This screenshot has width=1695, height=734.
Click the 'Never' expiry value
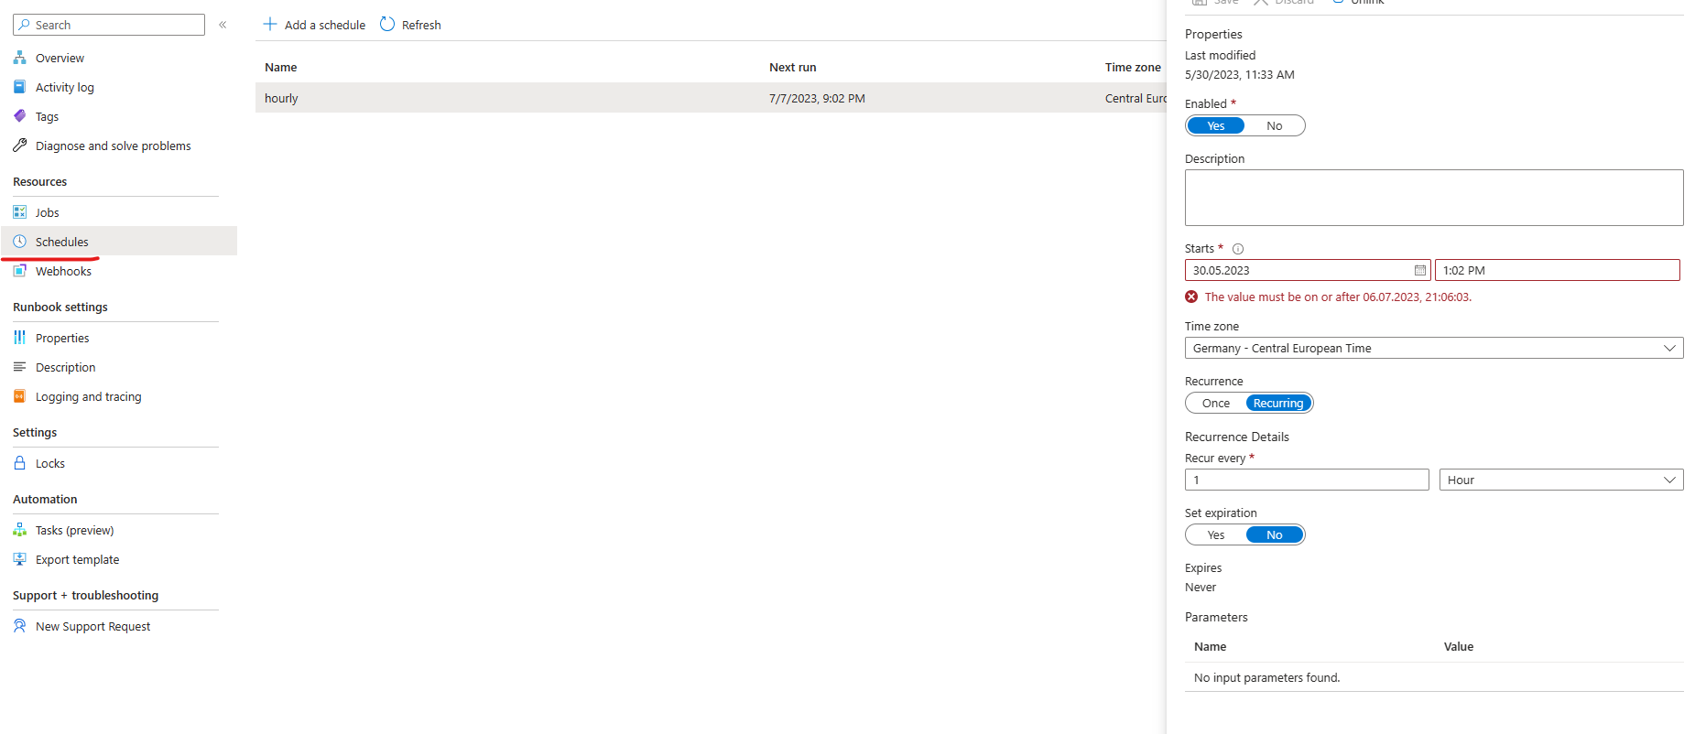click(1201, 588)
